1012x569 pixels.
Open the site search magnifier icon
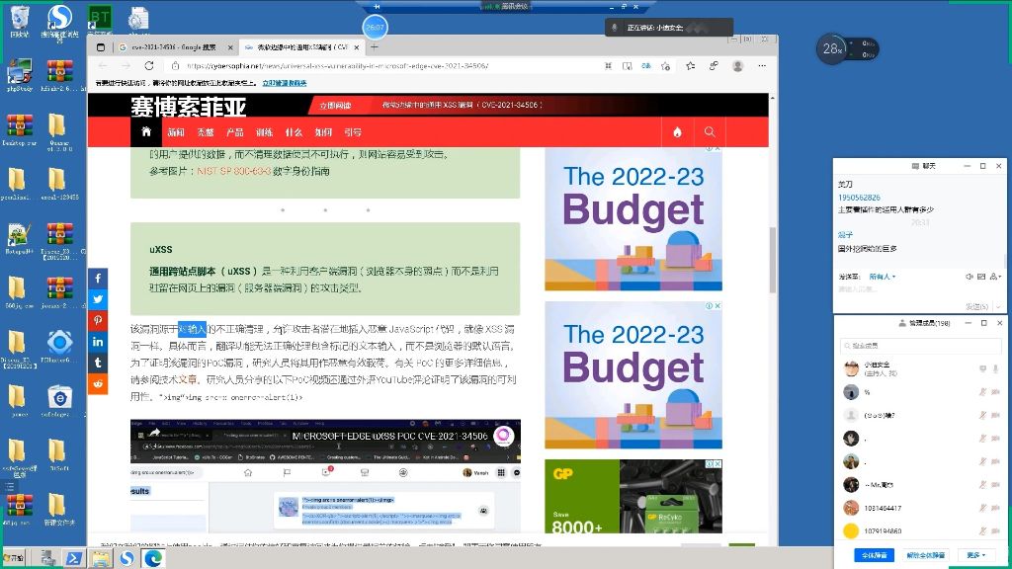(710, 131)
